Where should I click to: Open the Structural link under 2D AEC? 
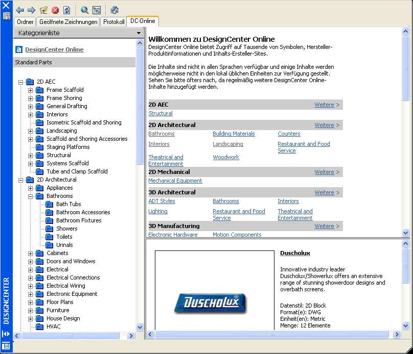pos(160,113)
